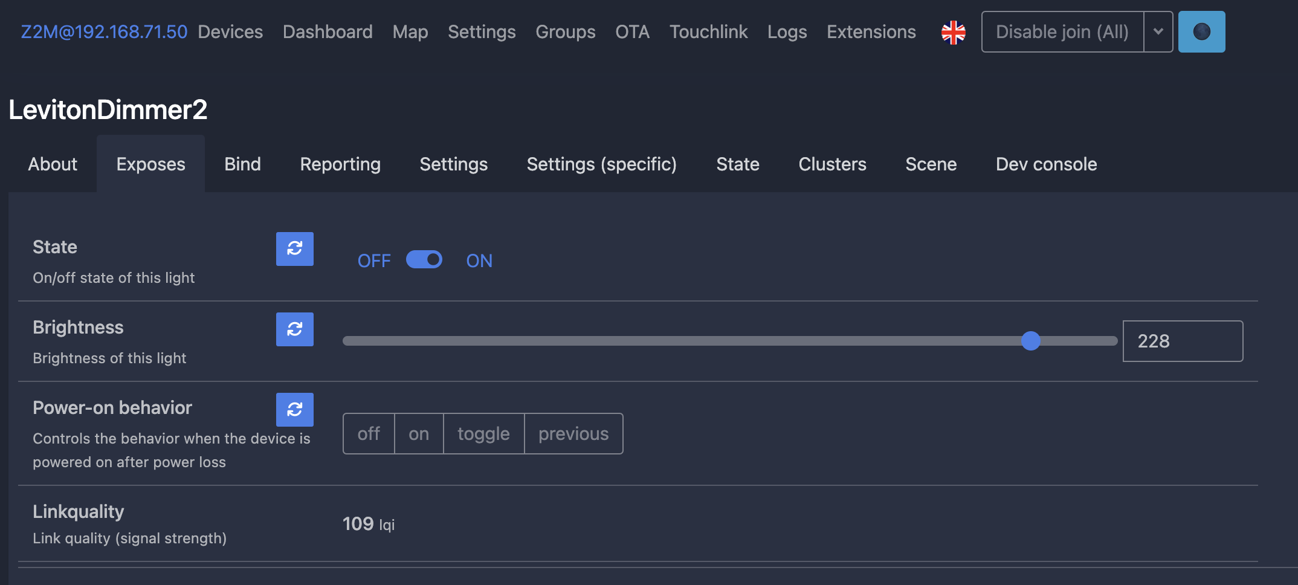The width and height of the screenshot is (1298, 585).
Task: Click the blue theme switcher button
Action: [x=1201, y=32]
